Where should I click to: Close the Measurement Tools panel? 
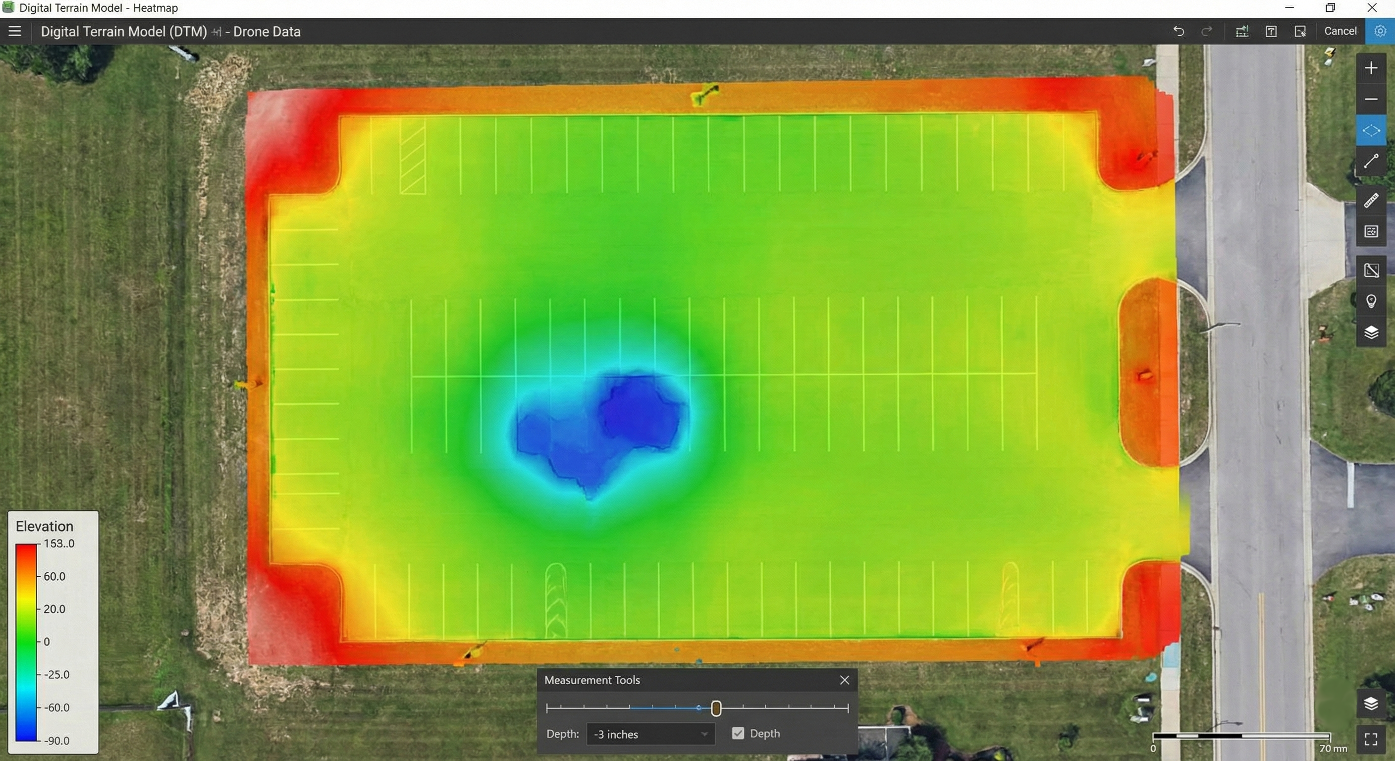[844, 680]
